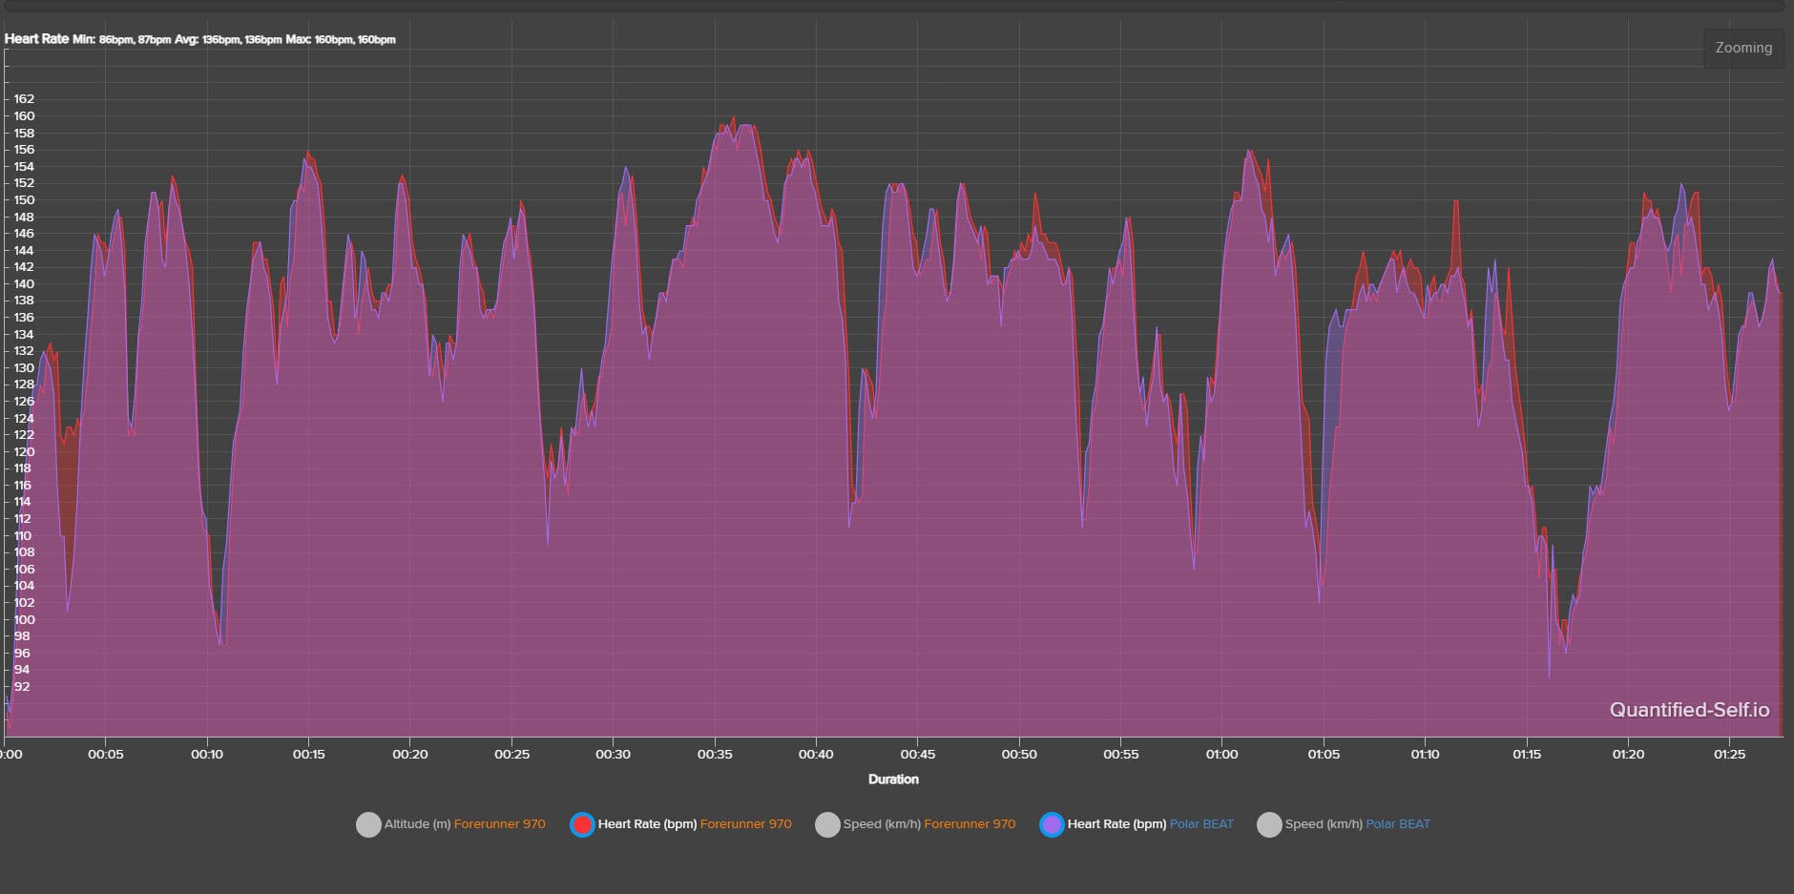Screen dimensions: 1794x894
Task: Click the 01:00 duration axis tick
Action: pyautogui.click(x=1221, y=755)
